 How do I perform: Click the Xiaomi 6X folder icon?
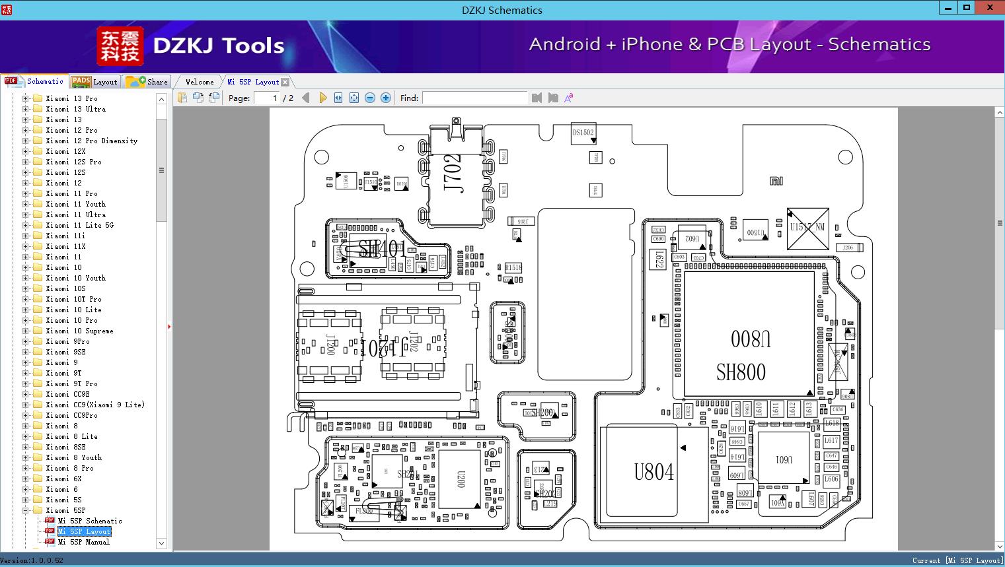point(38,479)
